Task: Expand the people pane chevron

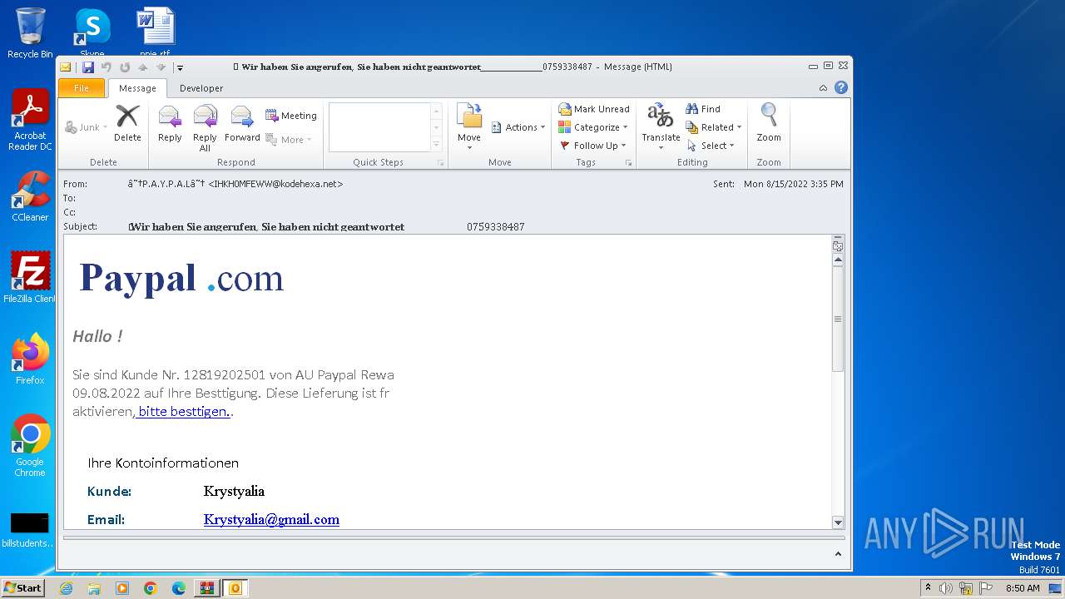Action: pyautogui.click(x=838, y=554)
